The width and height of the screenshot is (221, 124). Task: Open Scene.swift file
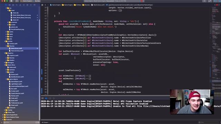(15, 74)
